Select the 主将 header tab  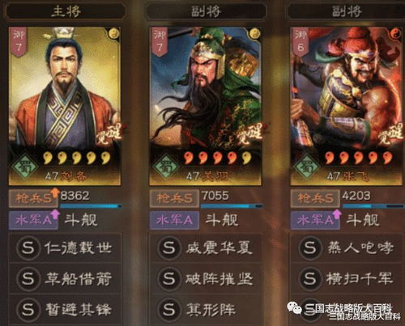[66, 11]
